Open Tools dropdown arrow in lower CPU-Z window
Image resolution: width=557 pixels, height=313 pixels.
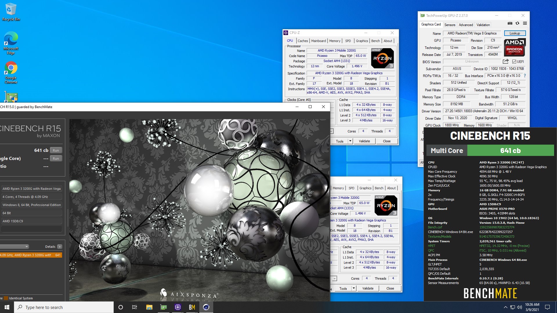click(x=354, y=288)
